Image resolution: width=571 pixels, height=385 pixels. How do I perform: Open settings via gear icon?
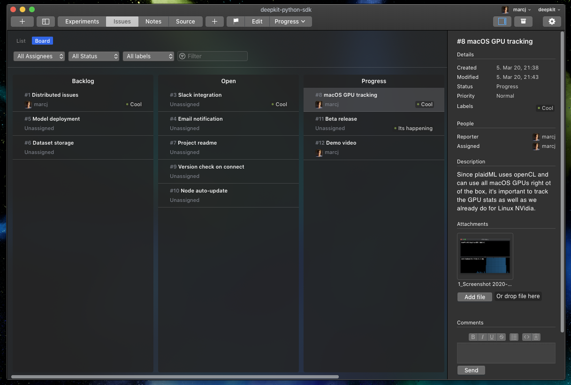[x=552, y=22]
